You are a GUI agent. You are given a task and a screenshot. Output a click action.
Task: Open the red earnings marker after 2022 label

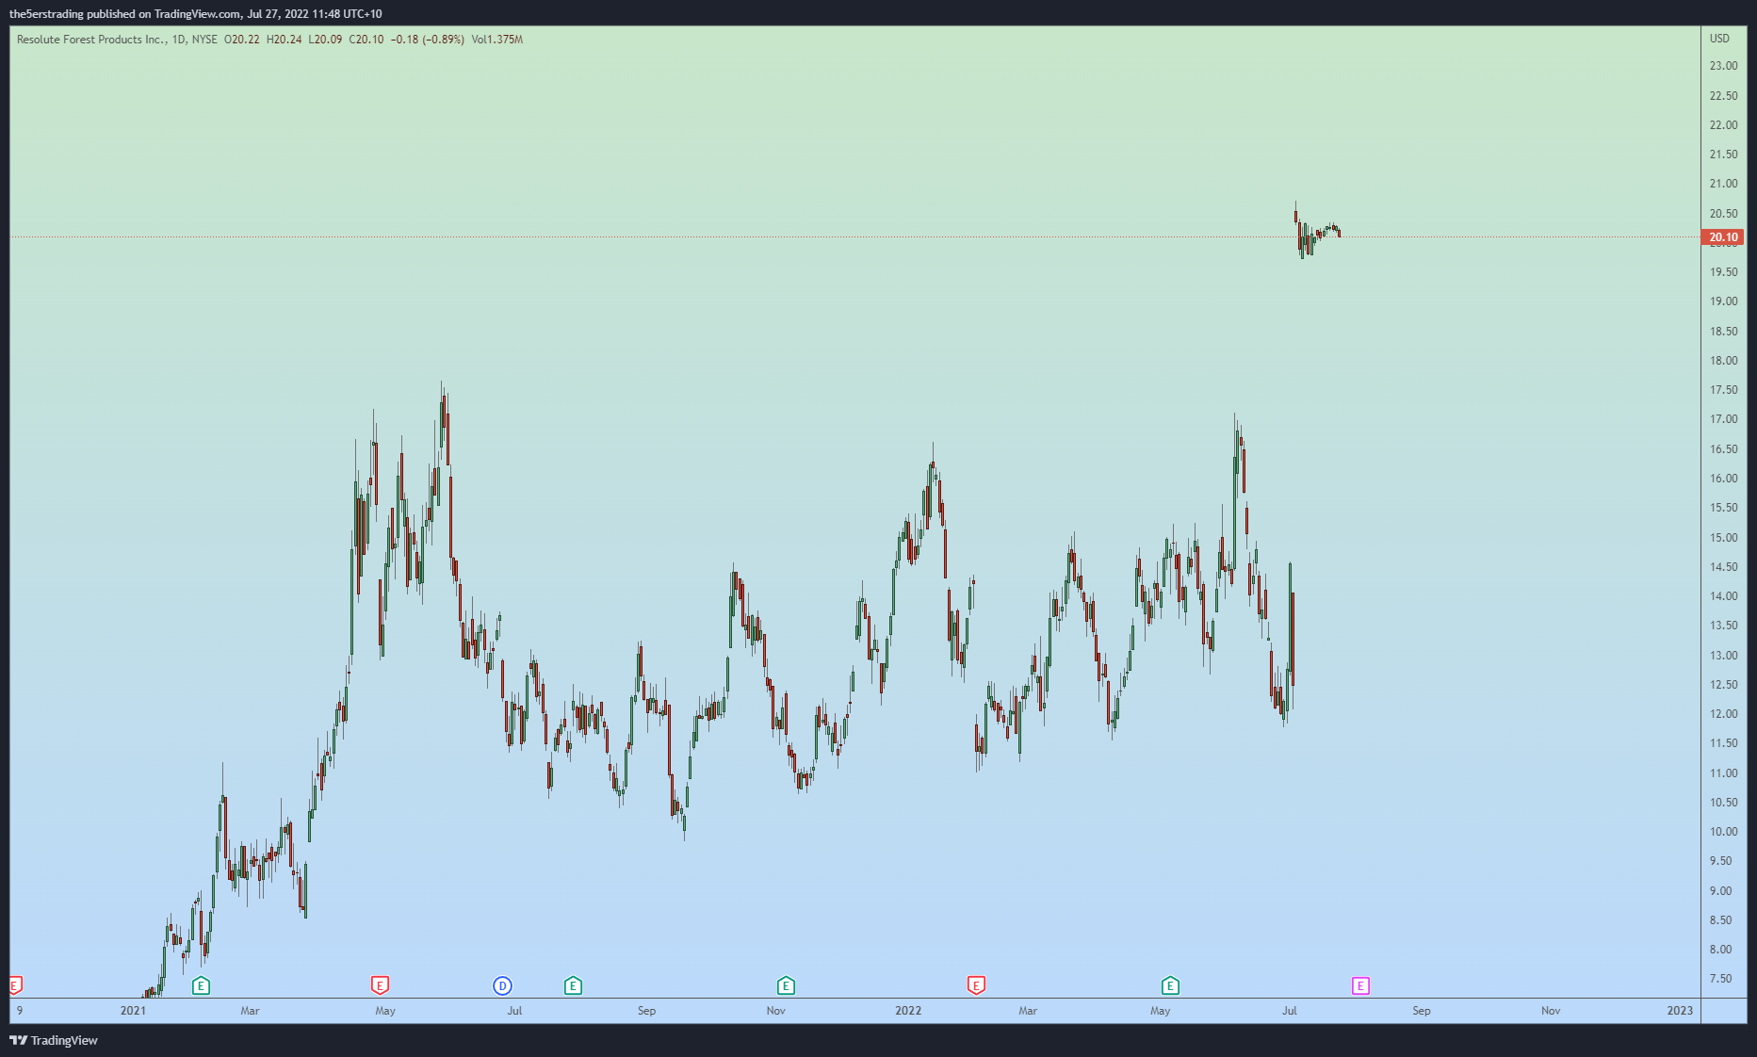[x=976, y=985]
